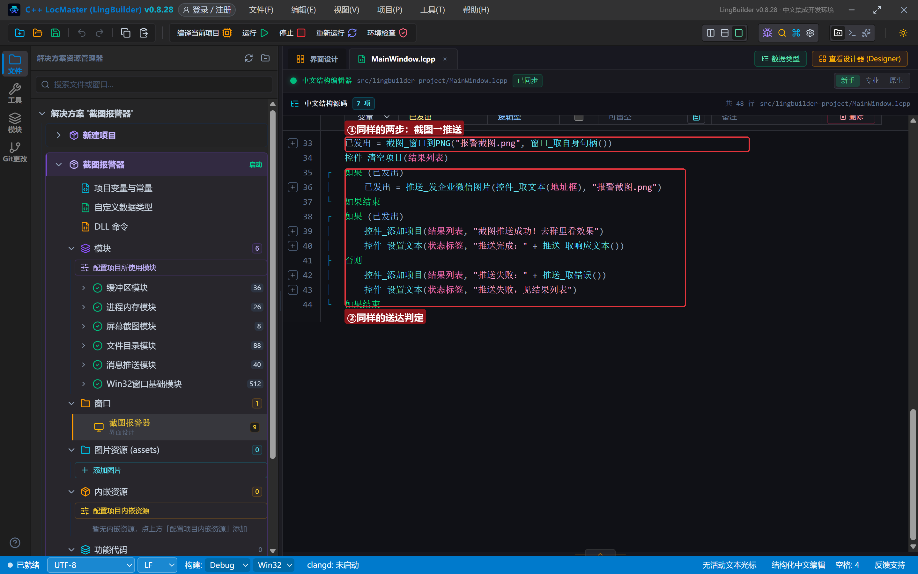Open settings gear icon

point(810,33)
